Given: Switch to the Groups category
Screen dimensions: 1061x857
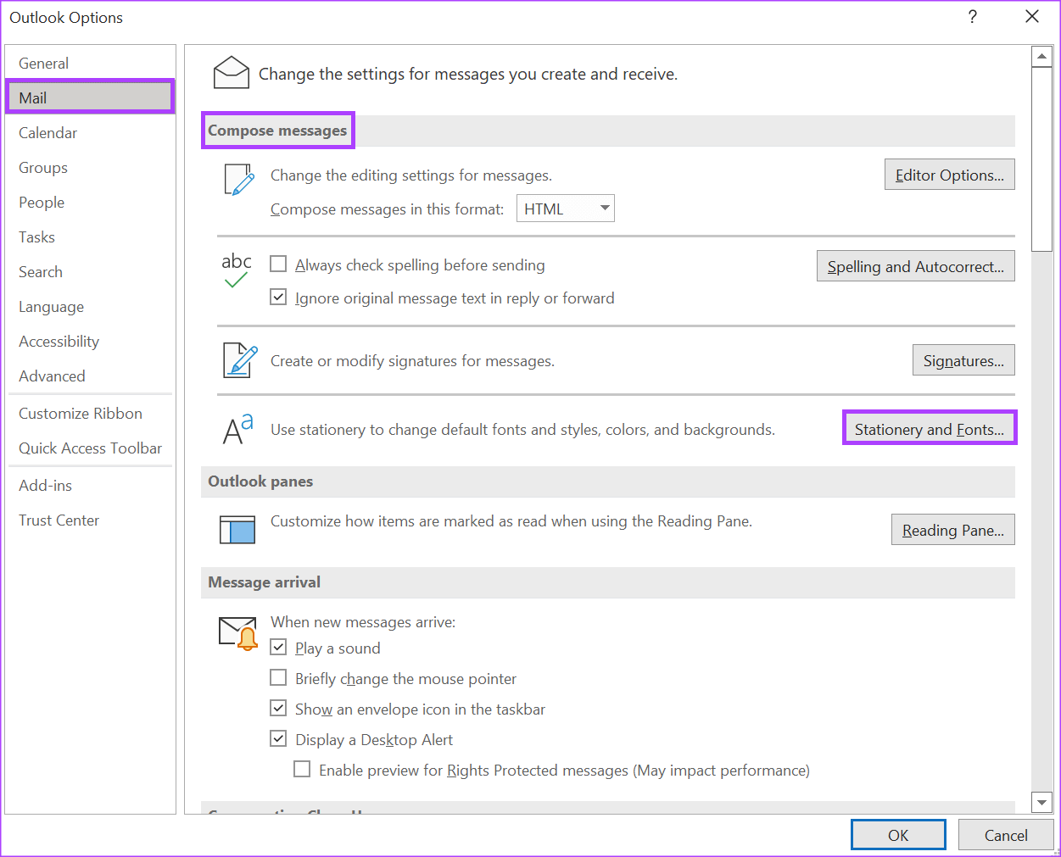Looking at the screenshot, I should coord(90,168).
